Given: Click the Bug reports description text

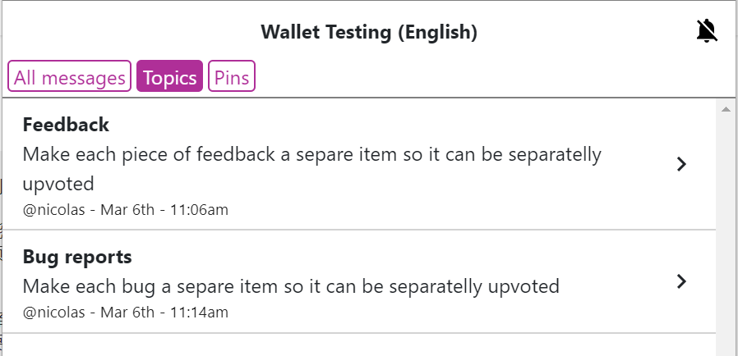Looking at the screenshot, I should pos(291,286).
